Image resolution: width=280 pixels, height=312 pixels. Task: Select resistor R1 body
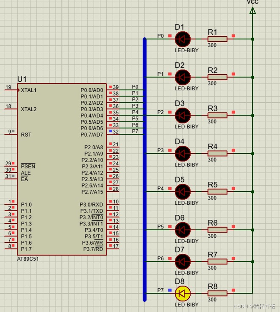tap(217, 39)
